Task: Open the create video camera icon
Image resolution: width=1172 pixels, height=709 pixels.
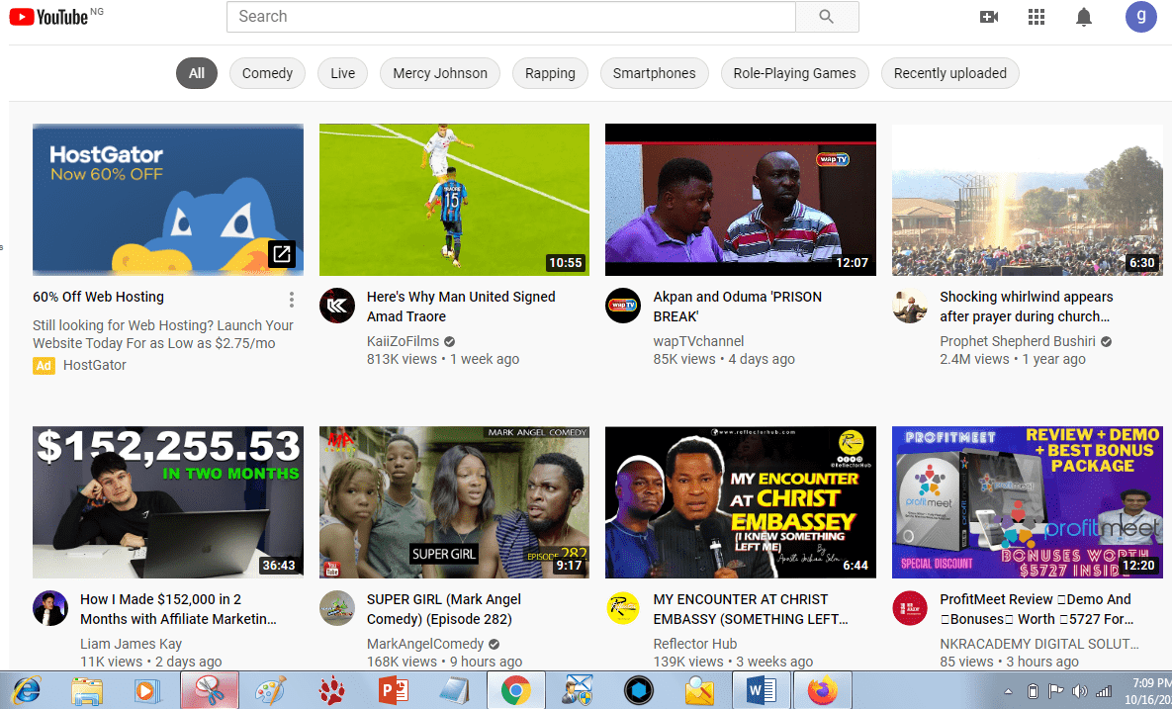Action: pos(989,17)
